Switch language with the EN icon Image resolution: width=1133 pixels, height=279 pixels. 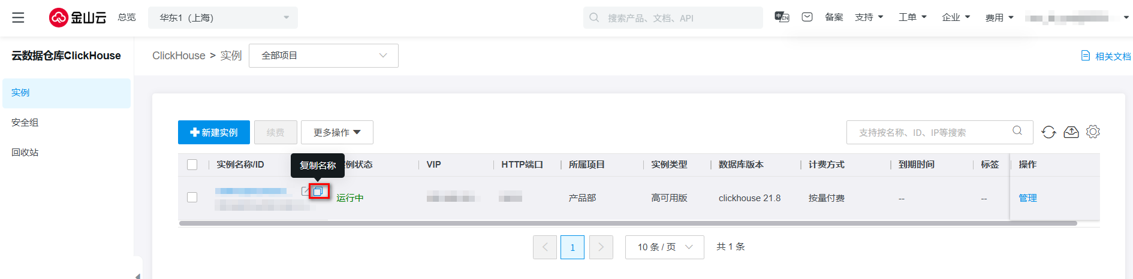pyautogui.click(x=782, y=17)
